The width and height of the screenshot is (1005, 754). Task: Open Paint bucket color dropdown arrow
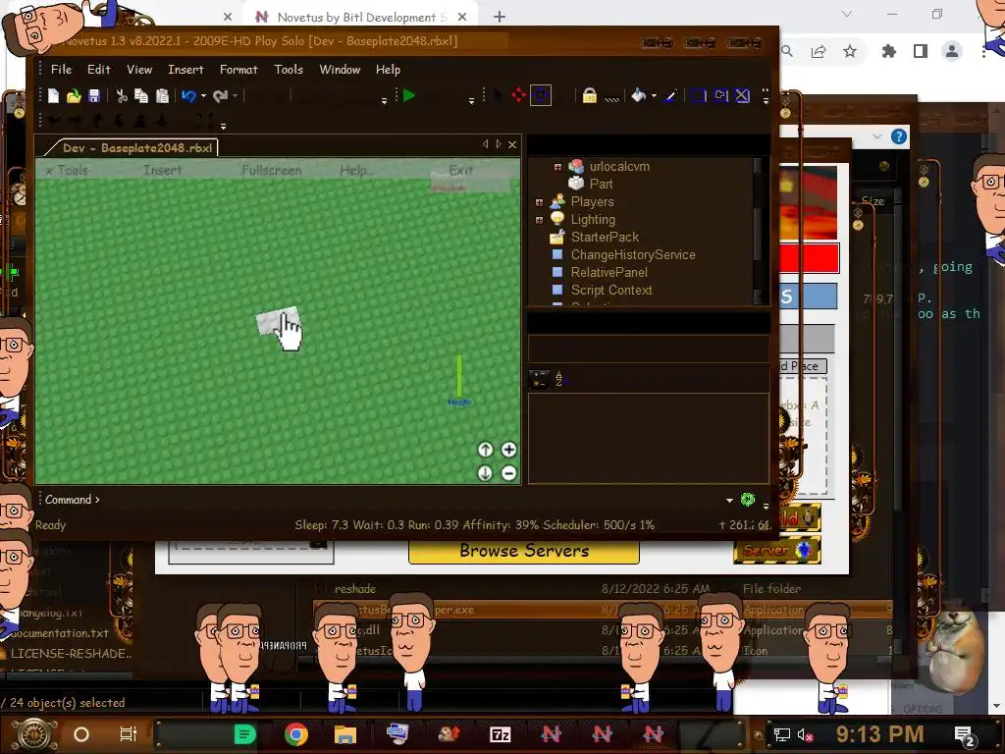[x=654, y=96]
